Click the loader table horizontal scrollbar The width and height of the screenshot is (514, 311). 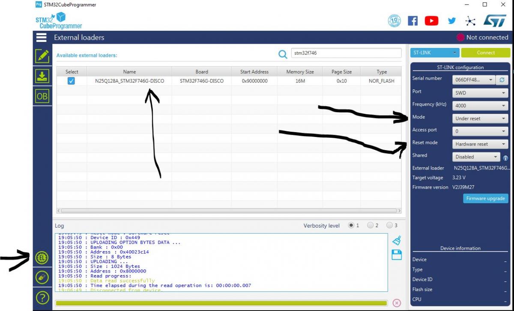pyautogui.click(x=229, y=211)
